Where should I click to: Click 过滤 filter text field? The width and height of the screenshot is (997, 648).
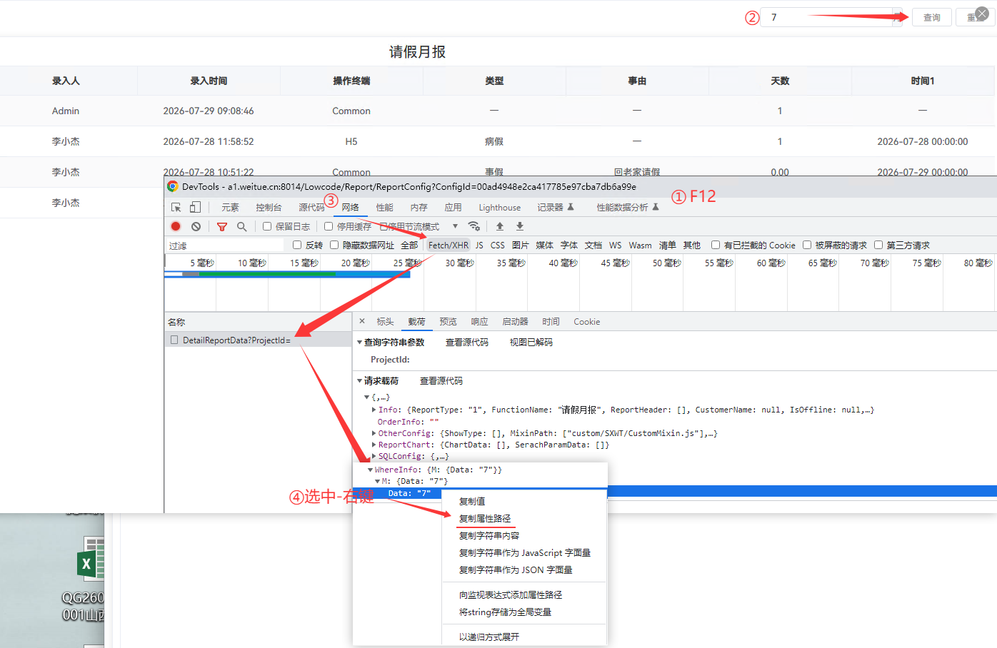225,245
